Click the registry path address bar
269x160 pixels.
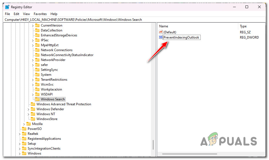click(134, 20)
